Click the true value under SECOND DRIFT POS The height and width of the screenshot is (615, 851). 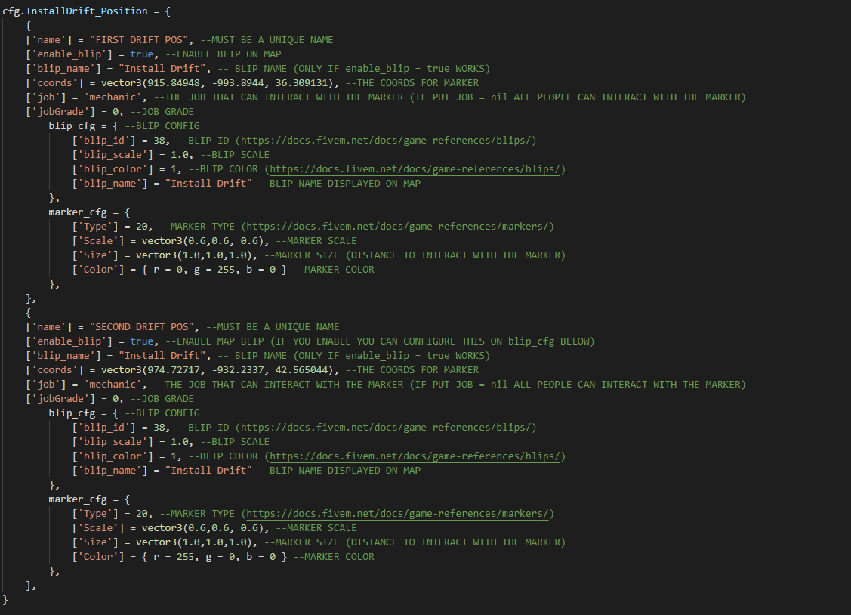[x=142, y=341]
